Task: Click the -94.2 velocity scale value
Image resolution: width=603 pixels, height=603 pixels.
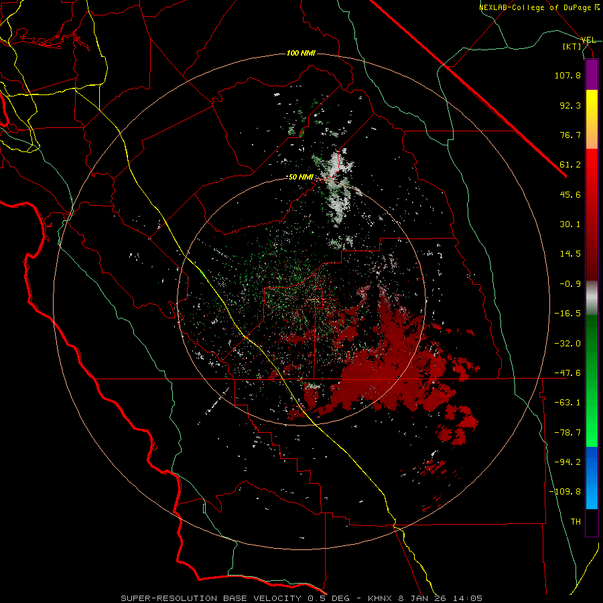Action: [x=567, y=462]
